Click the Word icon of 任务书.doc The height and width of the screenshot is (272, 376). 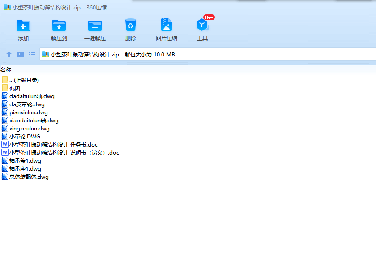5,145
